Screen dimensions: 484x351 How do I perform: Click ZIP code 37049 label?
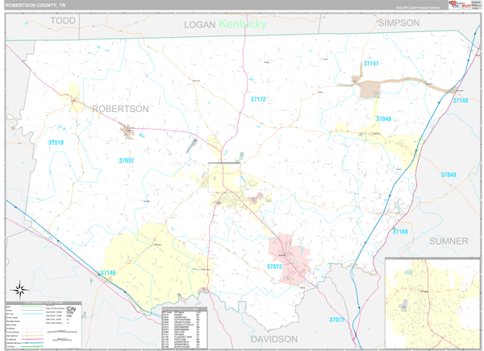coord(383,119)
